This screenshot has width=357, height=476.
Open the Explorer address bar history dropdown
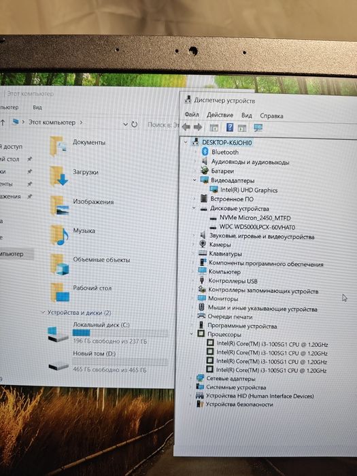[125, 124]
